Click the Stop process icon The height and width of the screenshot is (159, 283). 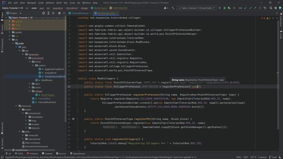pyautogui.click(x=234, y=8)
